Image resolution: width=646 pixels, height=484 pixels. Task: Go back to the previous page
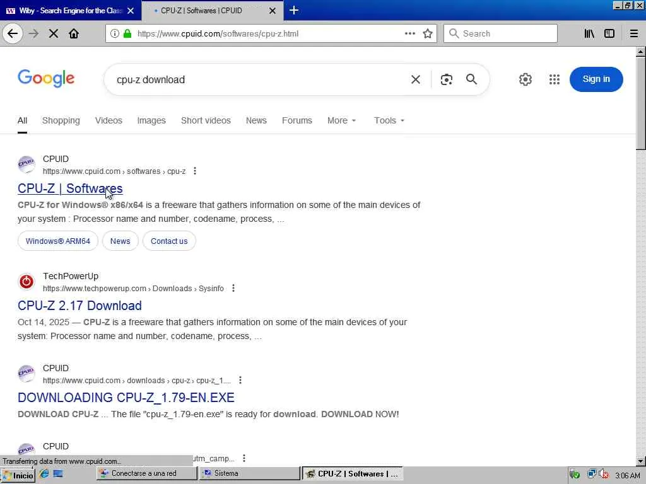13,33
